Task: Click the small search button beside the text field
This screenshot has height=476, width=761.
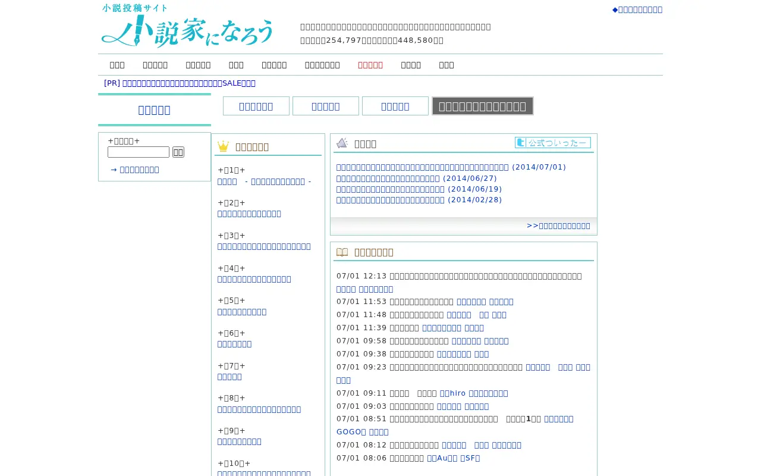Action: tap(178, 152)
